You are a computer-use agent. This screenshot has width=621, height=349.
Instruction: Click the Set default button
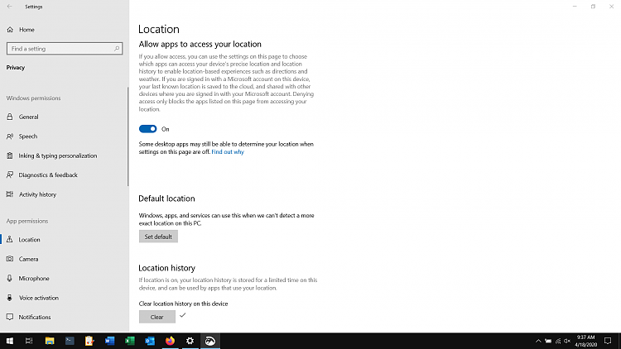coord(158,237)
